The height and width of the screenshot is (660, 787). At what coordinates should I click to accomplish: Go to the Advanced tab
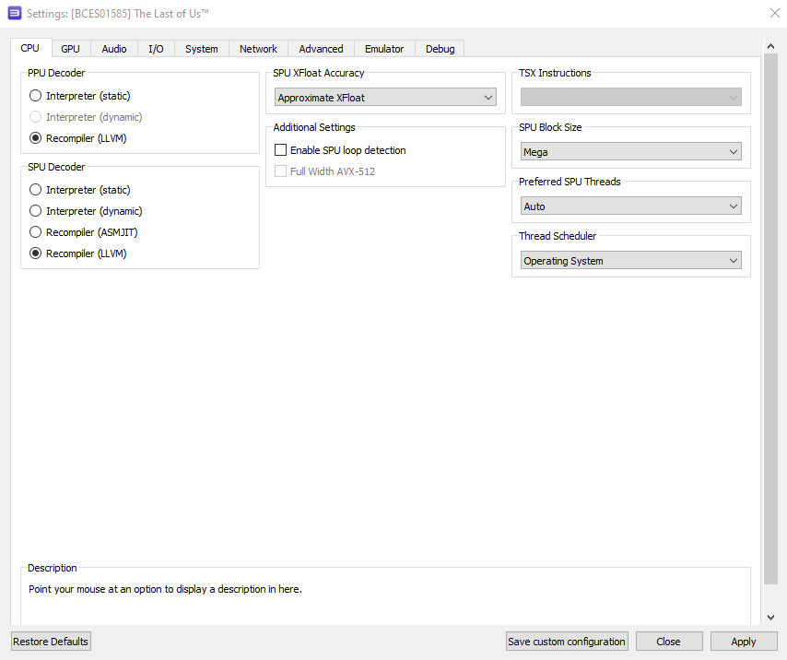[321, 49]
